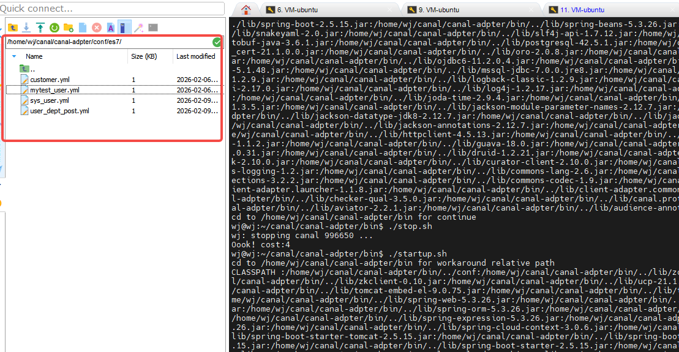Select the sys_user.yml file
Image resolution: width=679 pixels, height=352 pixels.
click(50, 100)
